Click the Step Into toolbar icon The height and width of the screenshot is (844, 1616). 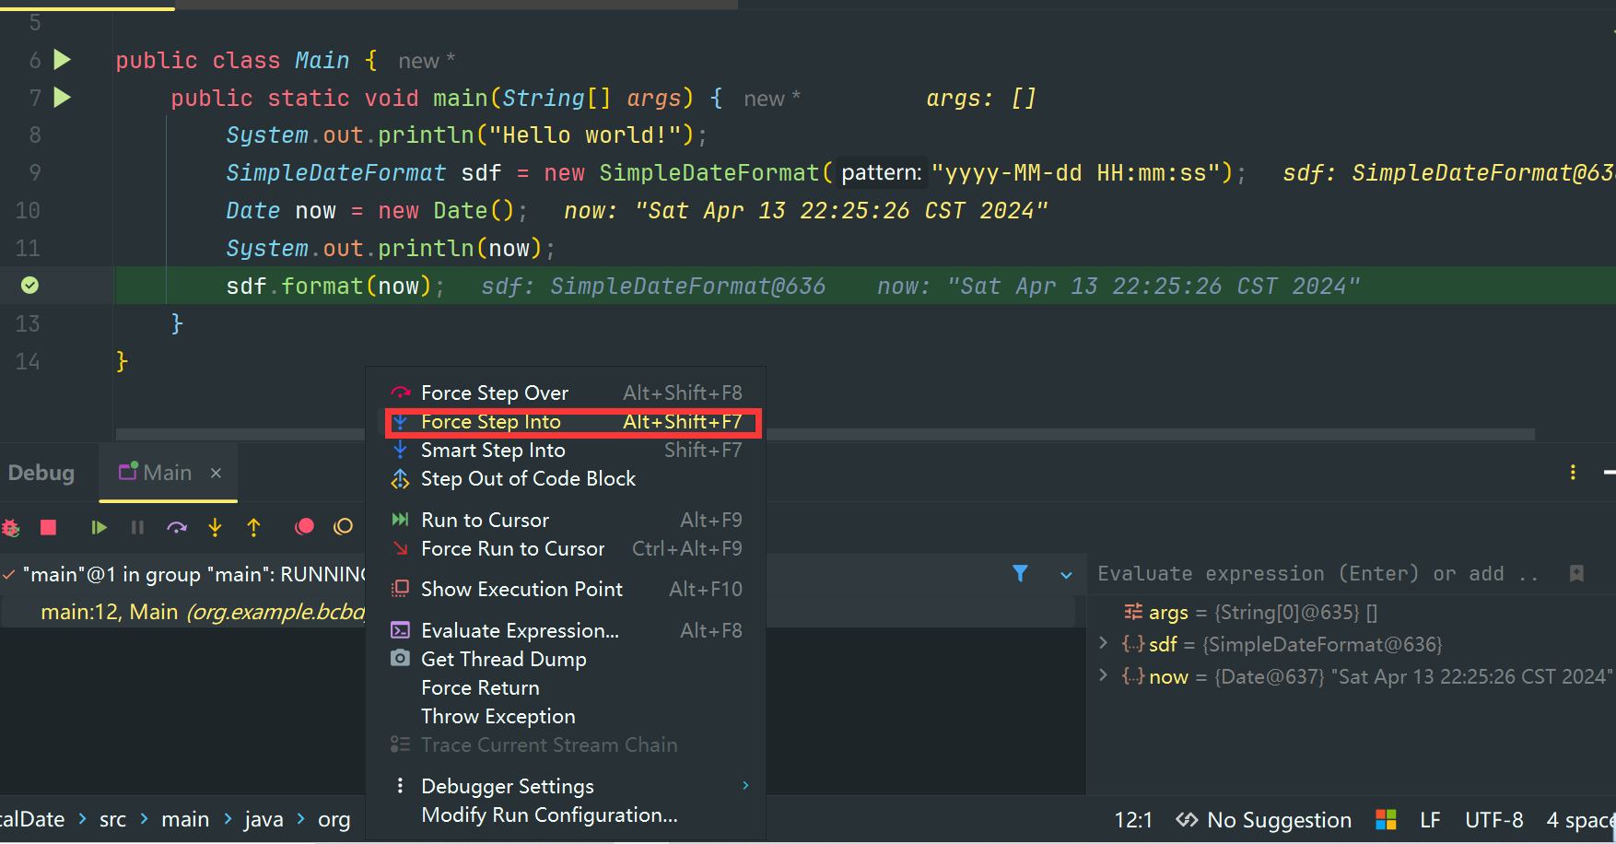(x=215, y=527)
